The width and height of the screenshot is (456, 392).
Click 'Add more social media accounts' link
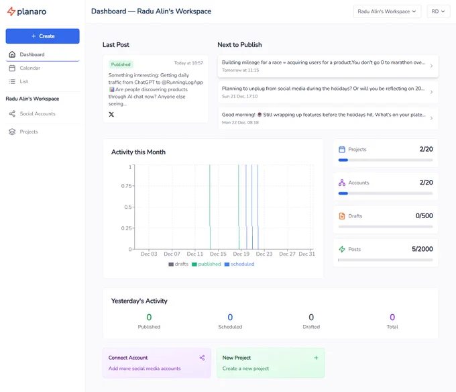pyautogui.click(x=145, y=369)
